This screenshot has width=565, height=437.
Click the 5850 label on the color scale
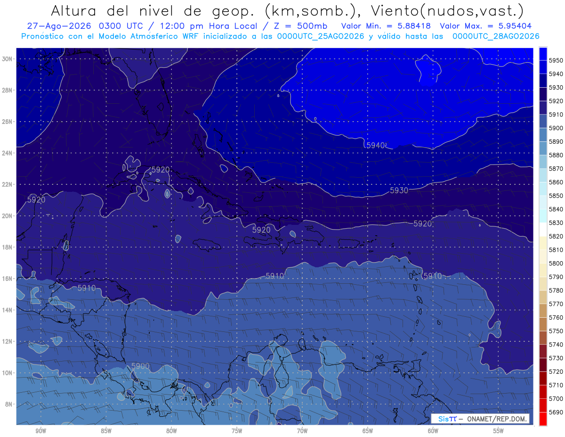(556, 196)
